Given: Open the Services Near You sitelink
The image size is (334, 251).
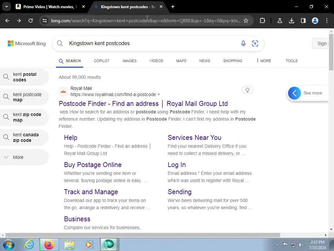Looking at the screenshot, I should click(x=194, y=138).
